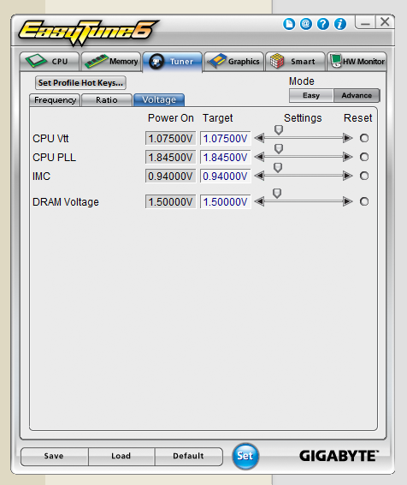Screen dimensions: 407x485
Task: Switch to Frequency sub-tab
Action: click(x=55, y=100)
